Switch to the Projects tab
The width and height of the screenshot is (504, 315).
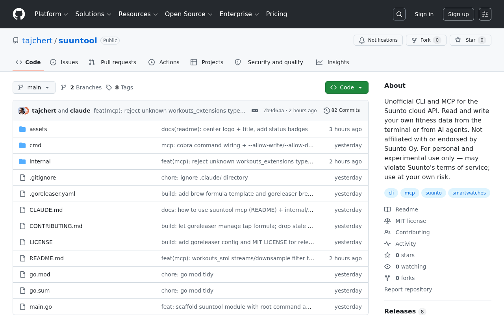click(207, 62)
